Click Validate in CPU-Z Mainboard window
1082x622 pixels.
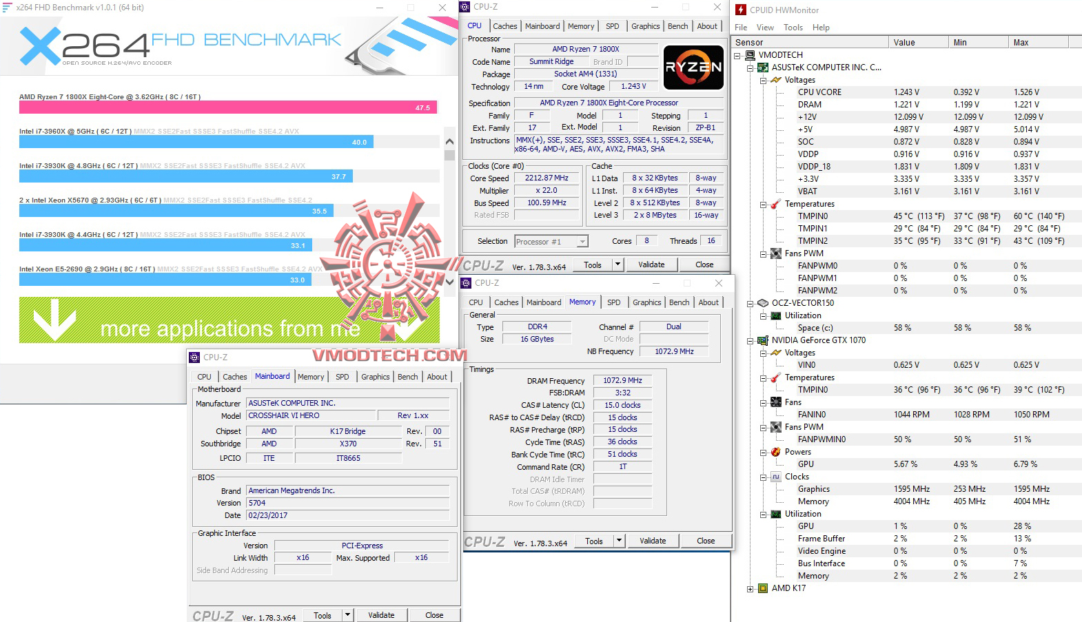pos(381,615)
